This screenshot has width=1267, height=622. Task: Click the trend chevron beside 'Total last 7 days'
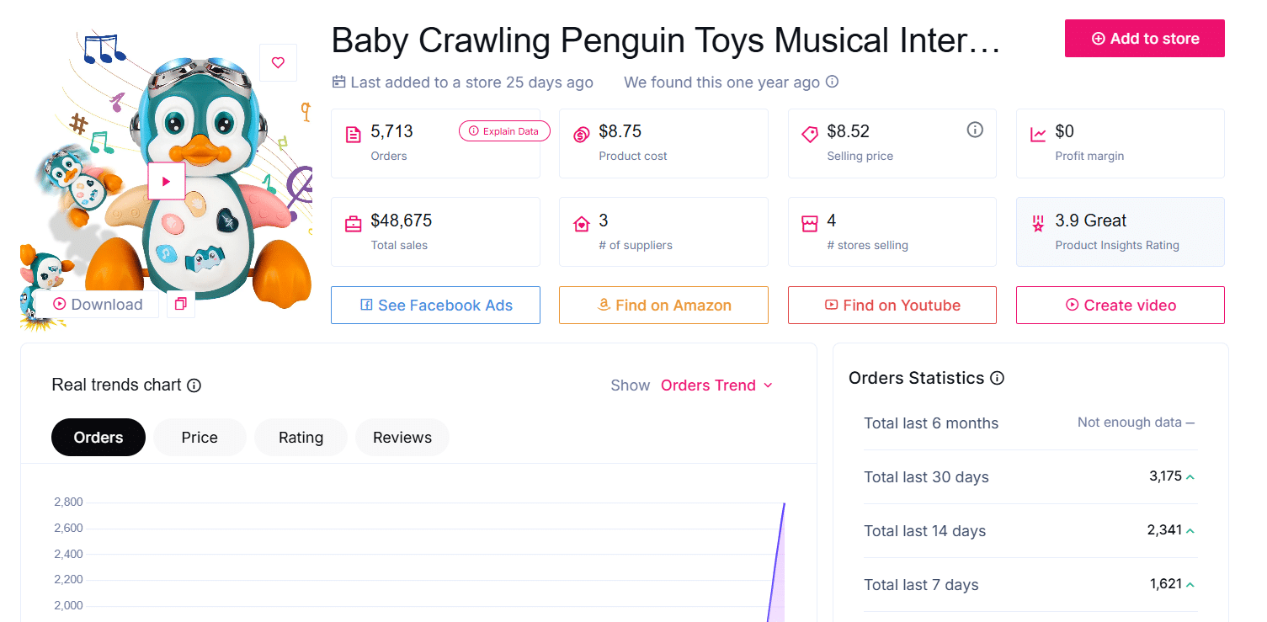1190,583
